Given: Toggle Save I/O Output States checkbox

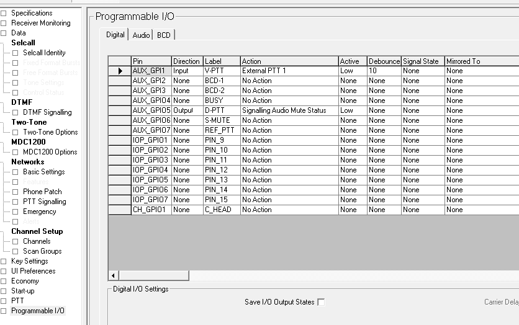Looking at the screenshot, I should pyautogui.click(x=321, y=302).
